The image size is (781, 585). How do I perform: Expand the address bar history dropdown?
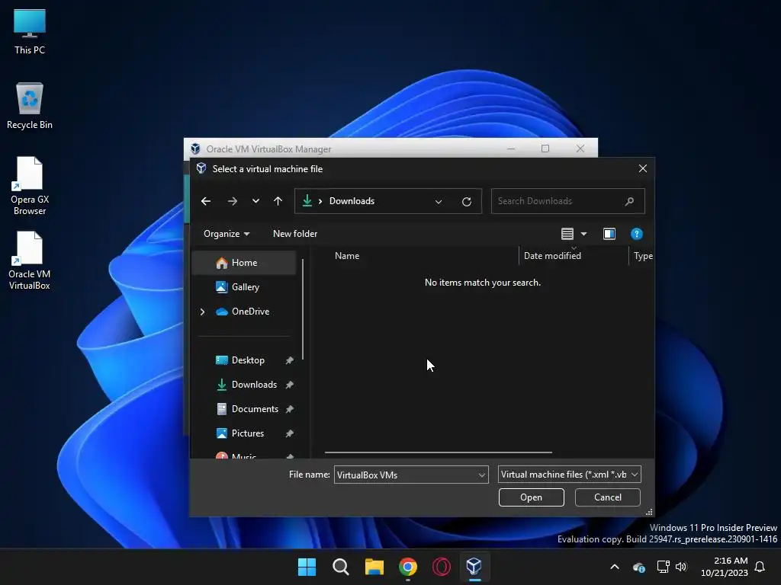click(439, 201)
